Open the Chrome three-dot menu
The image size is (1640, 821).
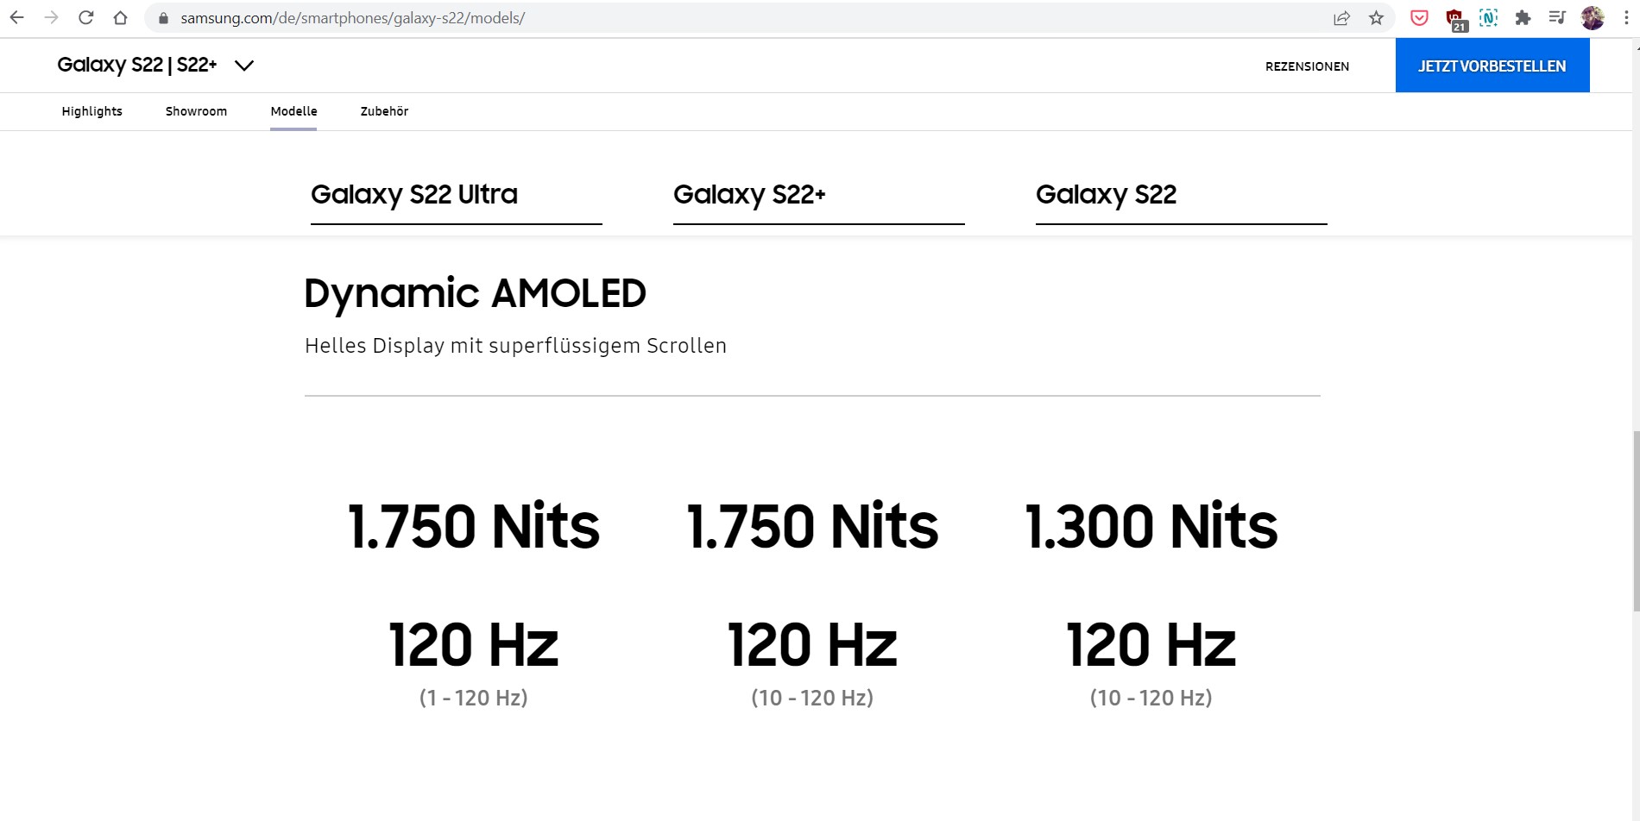pos(1626,18)
